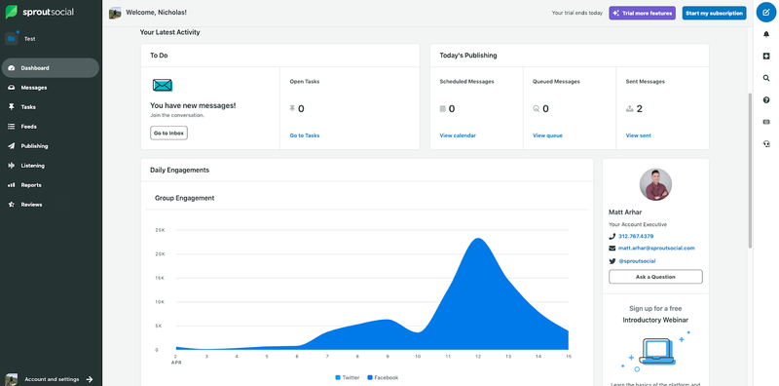Open notifications bell icon

click(x=766, y=34)
